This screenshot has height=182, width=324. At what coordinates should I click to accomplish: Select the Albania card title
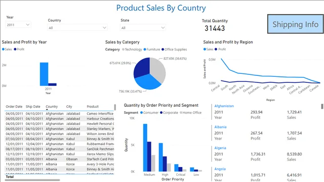[220, 127]
